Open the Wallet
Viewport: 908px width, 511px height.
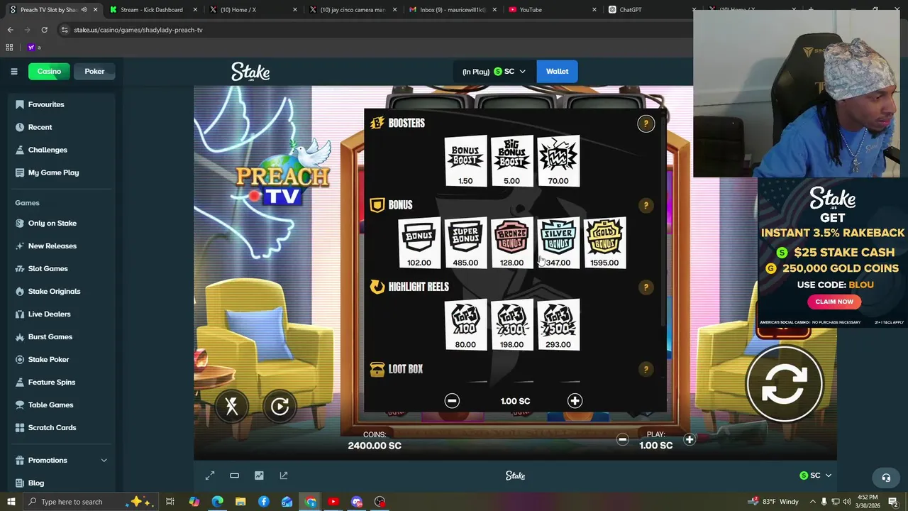click(x=557, y=71)
